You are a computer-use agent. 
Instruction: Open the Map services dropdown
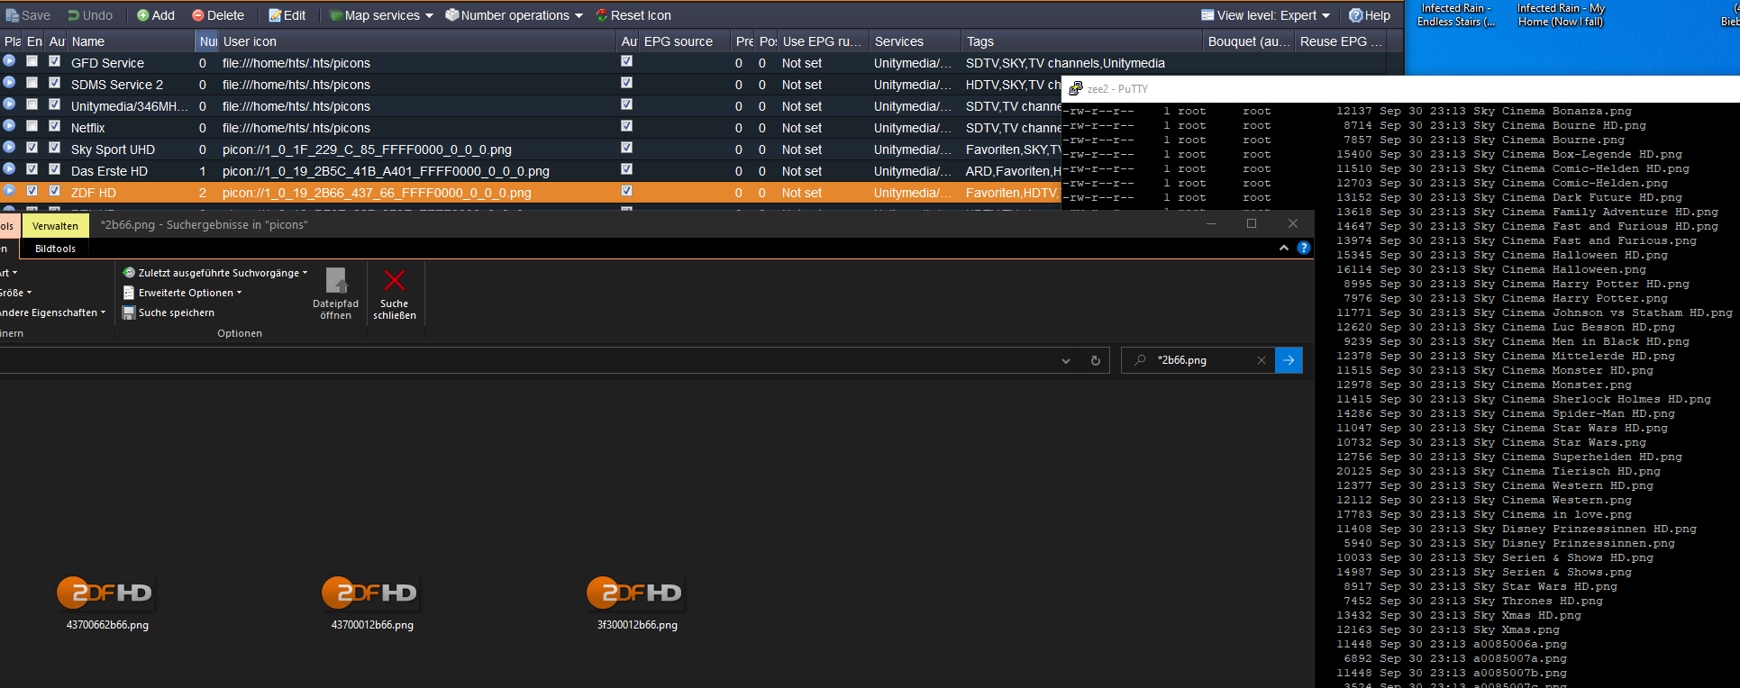point(381,15)
